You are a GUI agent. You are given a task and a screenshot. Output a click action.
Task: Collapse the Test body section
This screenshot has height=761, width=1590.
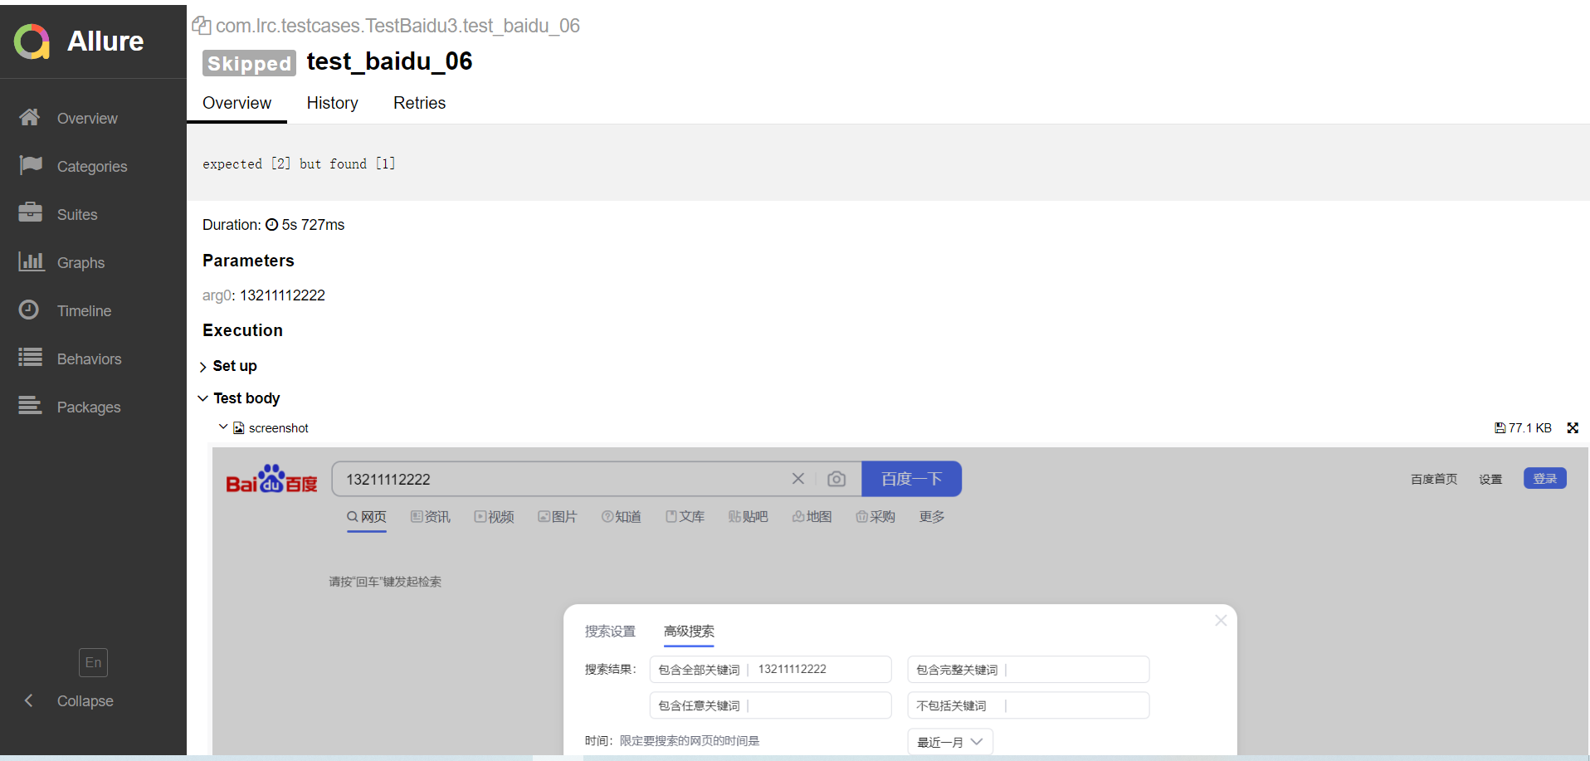(x=240, y=398)
